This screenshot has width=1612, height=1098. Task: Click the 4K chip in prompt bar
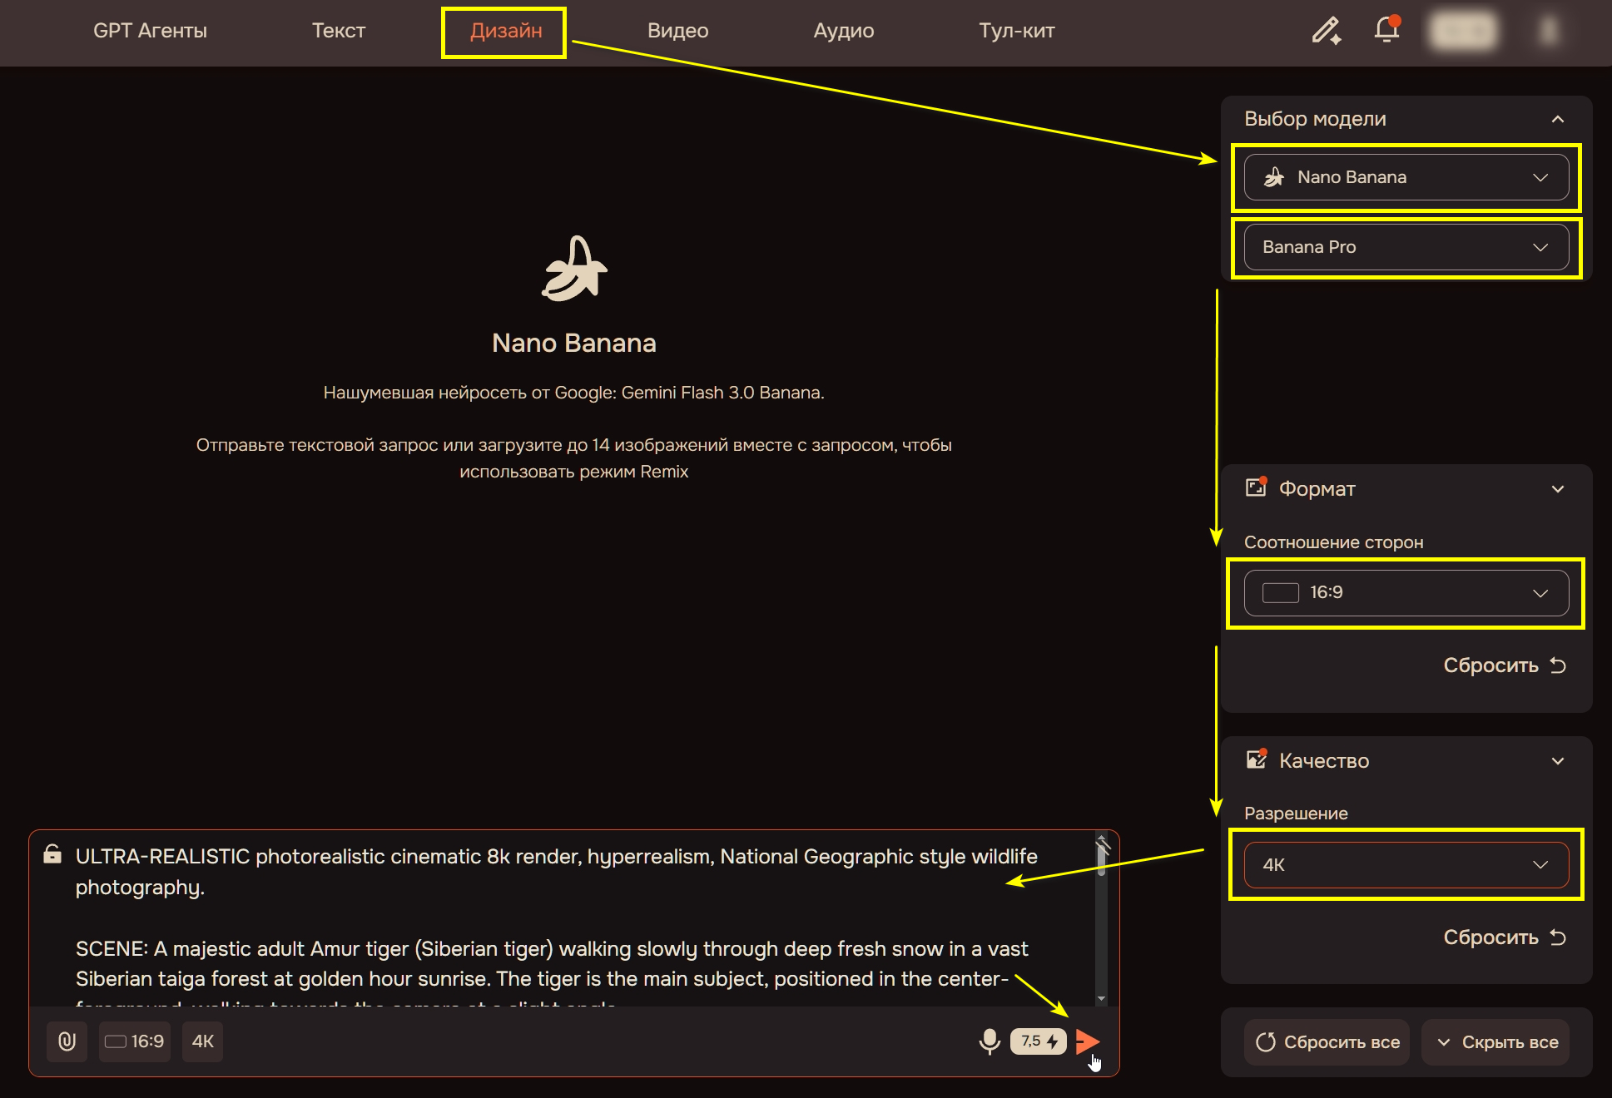click(203, 1041)
